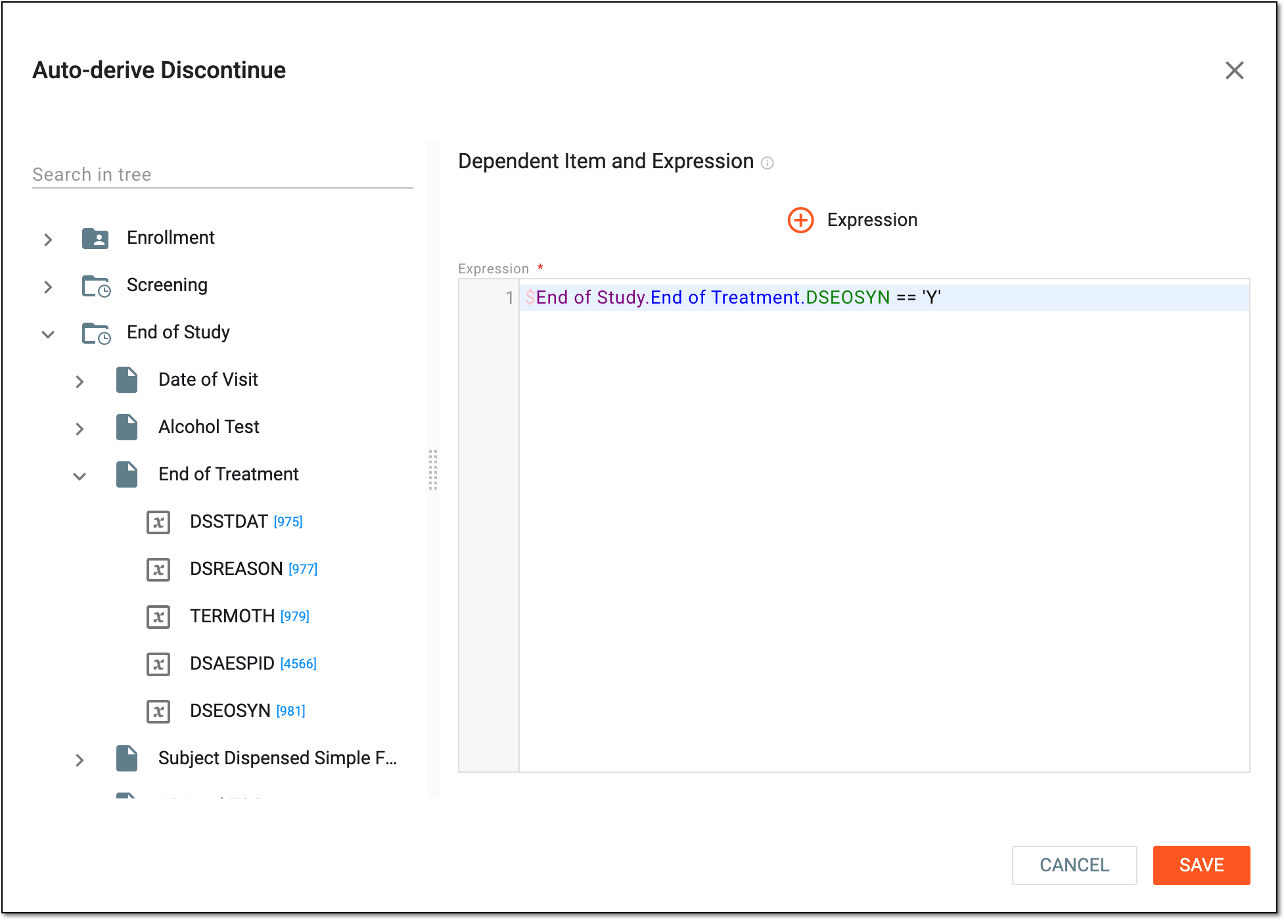Click the Date of Visit form icon
Screen dimensions: 1284x920
point(127,380)
